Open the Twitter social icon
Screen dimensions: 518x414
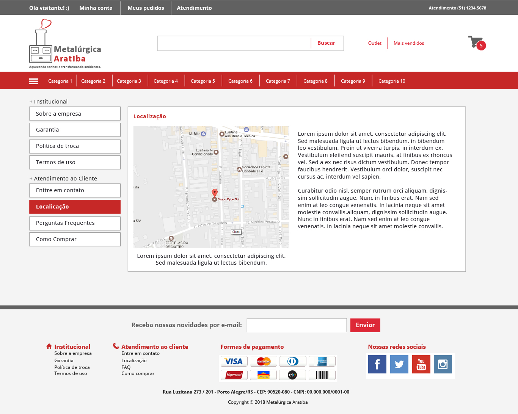(x=399, y=364)
